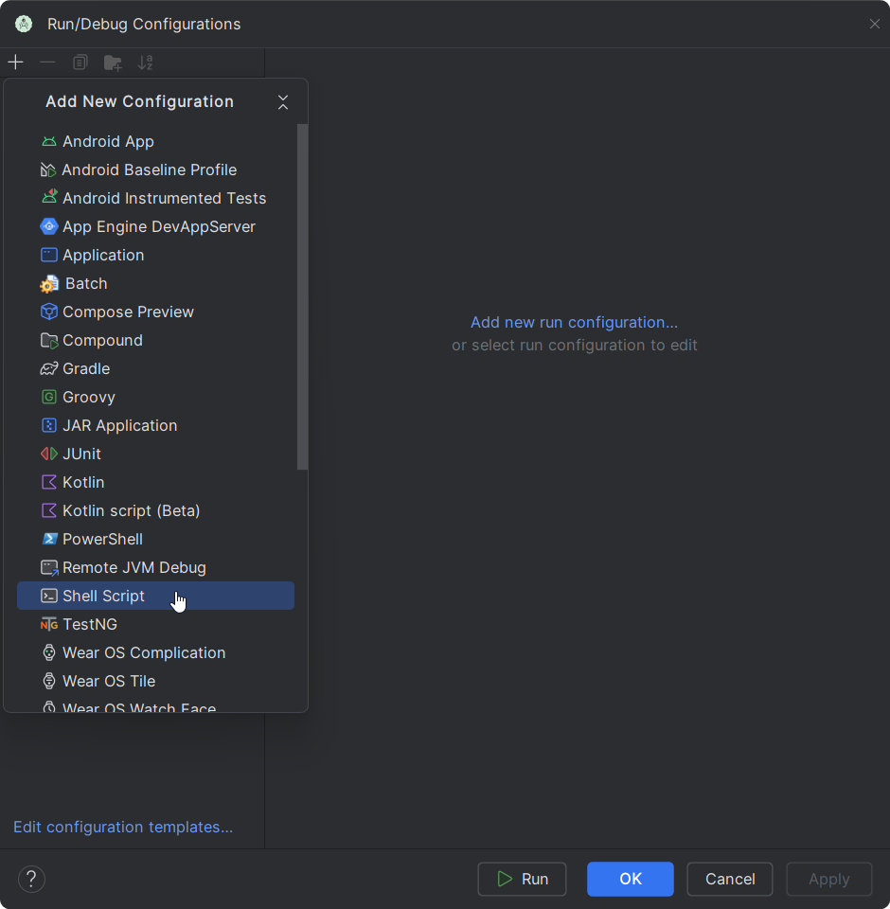Choose Android Baseline Profile from the list
This screenshot has height=909, width=890.
[155, 169]
